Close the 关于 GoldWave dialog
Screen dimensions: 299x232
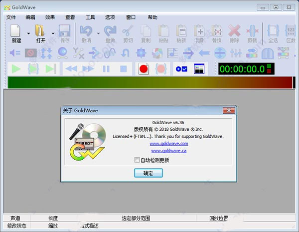click(229, 110)
